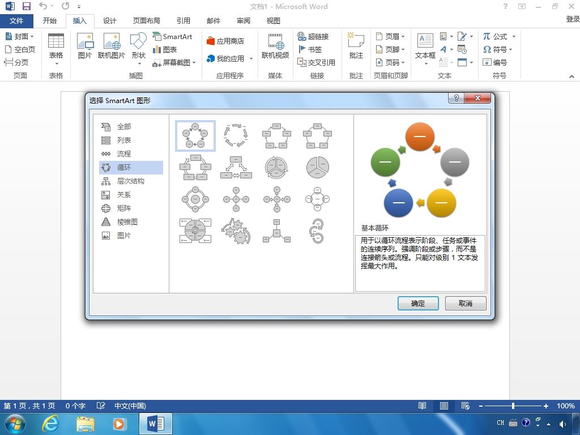The height and width of the screenshot is (435, 580).
Task: Click 超链接 hyperlink button
Action: (313, 36)
